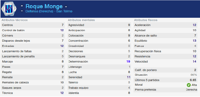Click the Atributos mentales header
The width and height of the screenshot is (200, 97).
coord(81,20)
